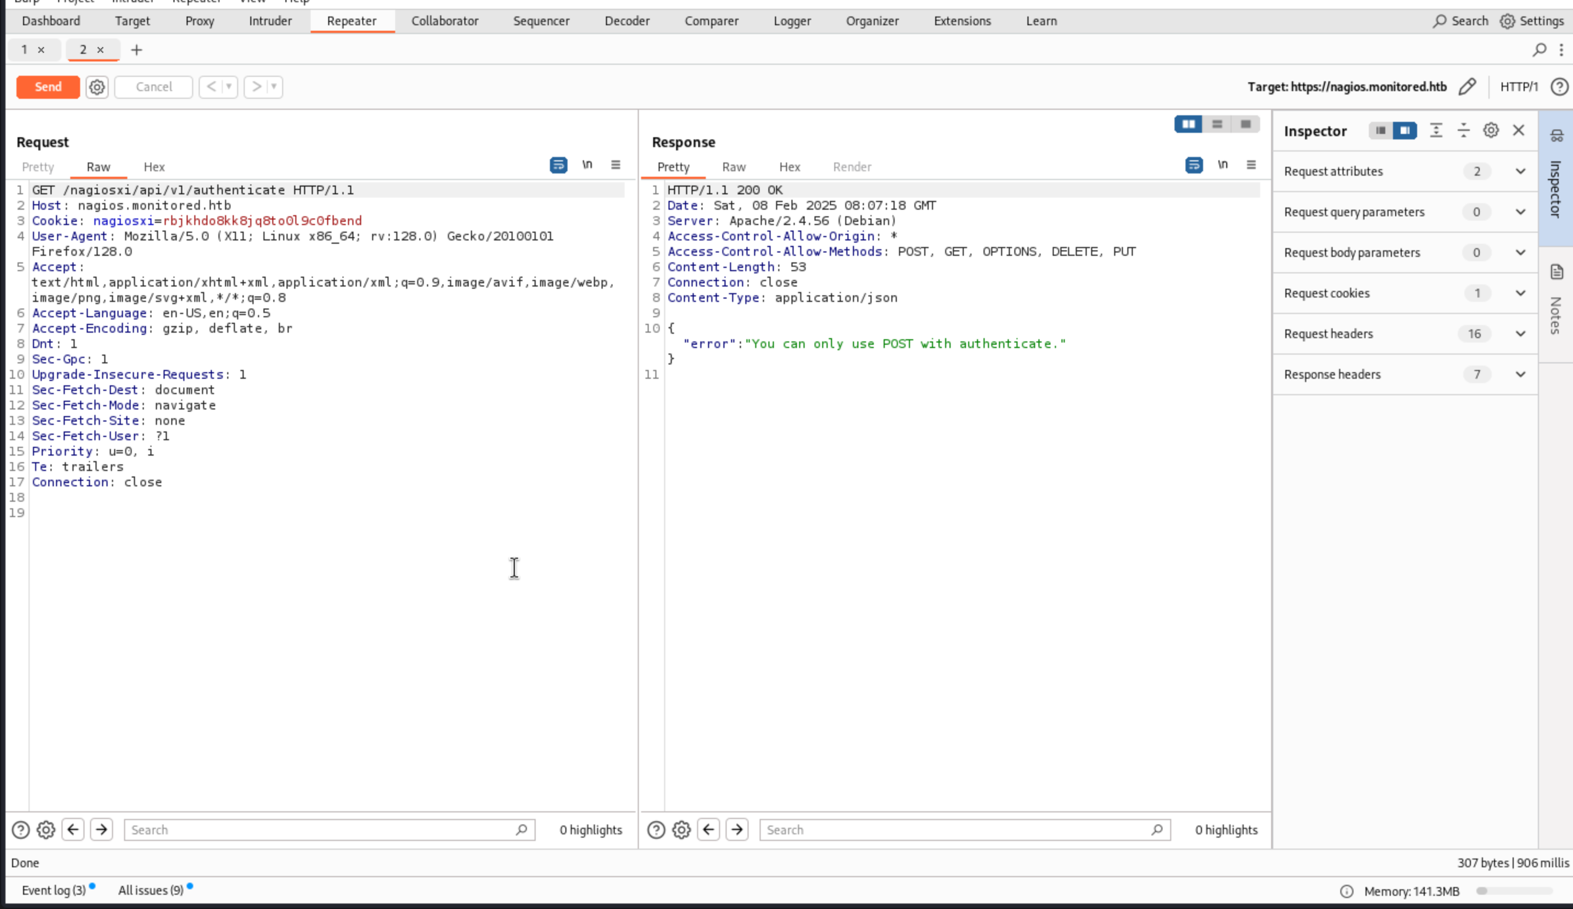Viewport: 1573px width, 909px height.
Task: Open history forward dropdown arrow
Action: pos(274,87)
